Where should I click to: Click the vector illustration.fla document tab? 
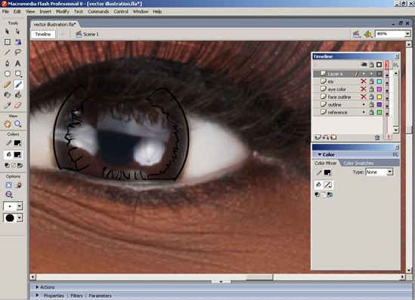(54, 24)
